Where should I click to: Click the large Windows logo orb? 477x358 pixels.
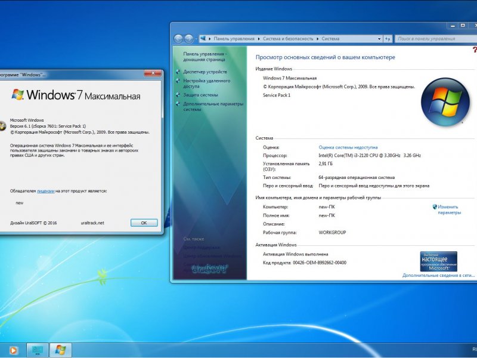445,101
